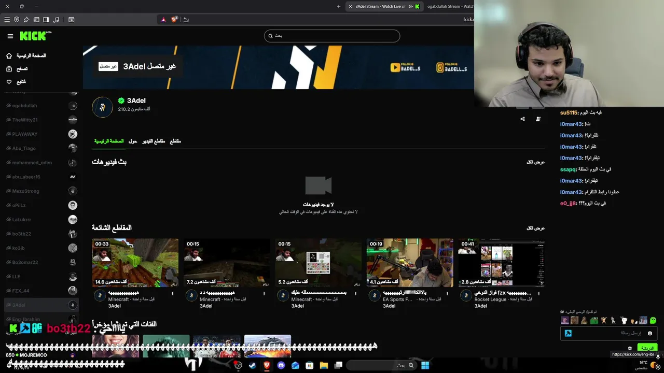Switch to the ogabdullah Stream browser tab
This screenshot has width=664, height=373.
pos(449,6)
